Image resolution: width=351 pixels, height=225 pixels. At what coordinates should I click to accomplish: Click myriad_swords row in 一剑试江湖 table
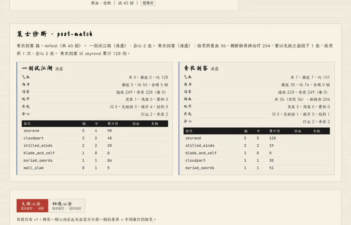[95, 160]
